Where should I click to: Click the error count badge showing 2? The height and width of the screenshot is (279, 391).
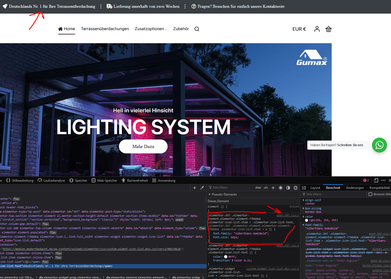point(366,180)
